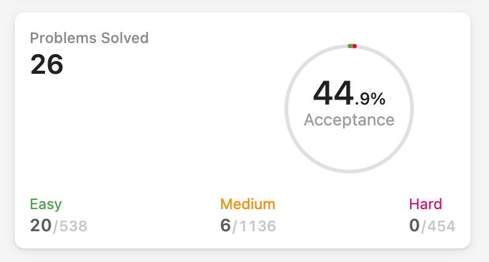Click the 44.9% acceptance rate figure
The width and height of the screenshot is (489, 262).
click(x=349, y=93)
